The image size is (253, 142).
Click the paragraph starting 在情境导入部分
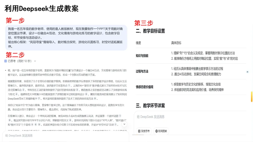click(67, 120)
